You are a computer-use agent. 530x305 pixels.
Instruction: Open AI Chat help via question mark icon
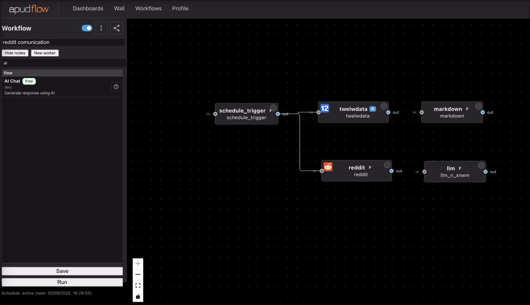coord(116,86)
